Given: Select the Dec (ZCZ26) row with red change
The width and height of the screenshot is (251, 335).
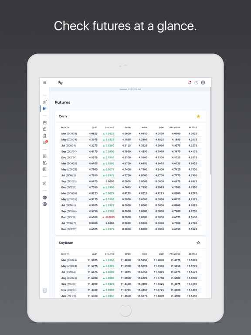Looking at the screenshot, I should tap(131, 217).
